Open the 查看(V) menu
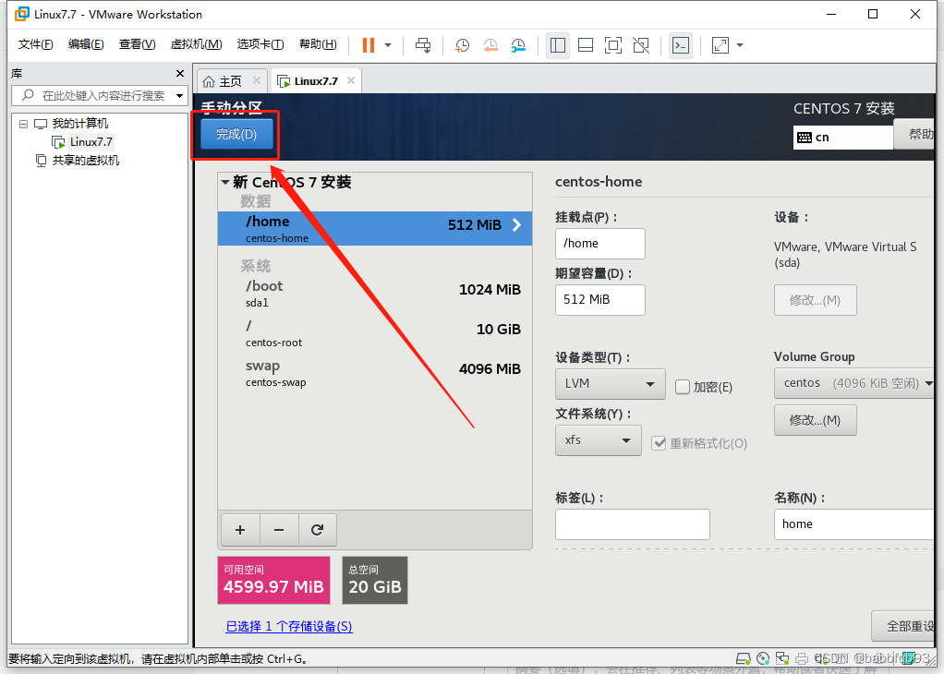The height and width of the screenshot is (674, 944). coord(138,44)
